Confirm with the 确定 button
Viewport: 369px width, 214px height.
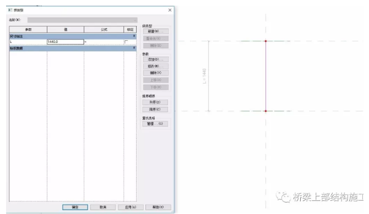(x=75, y=207)
